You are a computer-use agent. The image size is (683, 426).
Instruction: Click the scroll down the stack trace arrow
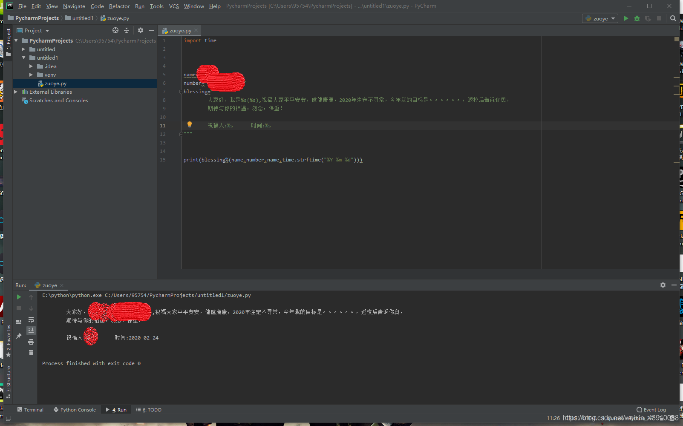pyautogui.click(x=31, y=308)
